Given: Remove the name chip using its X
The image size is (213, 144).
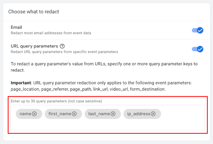Looking at the screenshot, I should (x=34, y=114).
